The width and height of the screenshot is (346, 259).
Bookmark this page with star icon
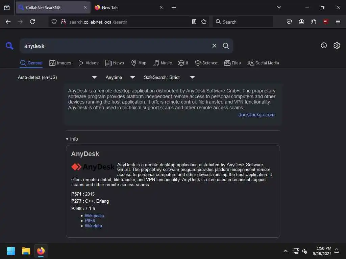click(204, 22)
